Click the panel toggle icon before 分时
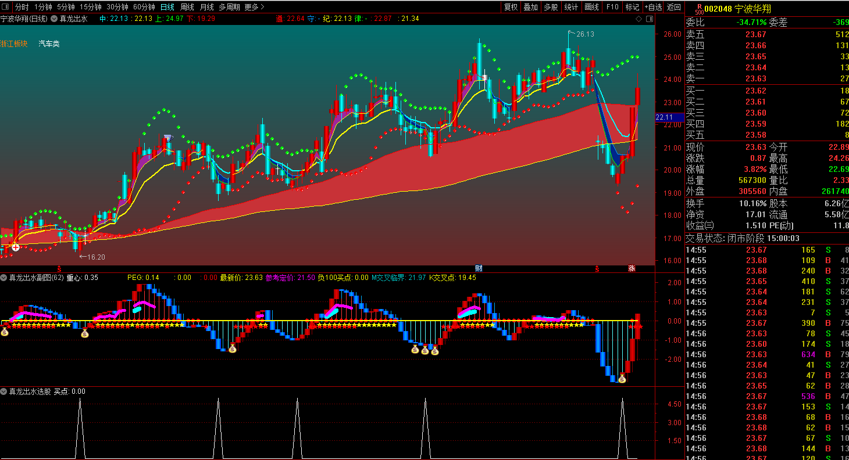Viewport: 849px width, 460px height. (x=5, y=7)
